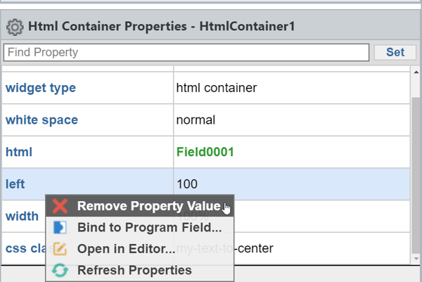Click the red X remove icon
Viewport: 422px width, 282px height.
coord(60,206)
